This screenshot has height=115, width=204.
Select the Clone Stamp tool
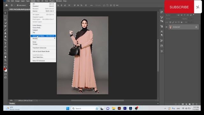5,33
